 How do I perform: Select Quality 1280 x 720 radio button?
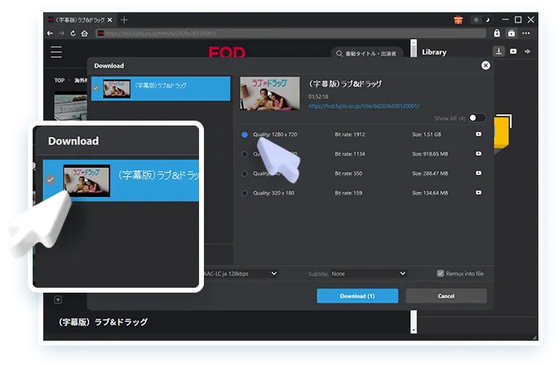coord(245,134)
